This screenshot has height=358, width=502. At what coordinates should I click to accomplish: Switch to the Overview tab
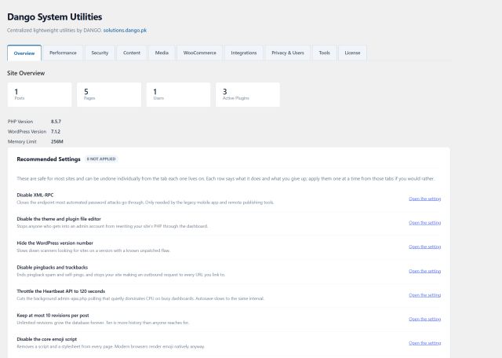[x=24, y=53]
